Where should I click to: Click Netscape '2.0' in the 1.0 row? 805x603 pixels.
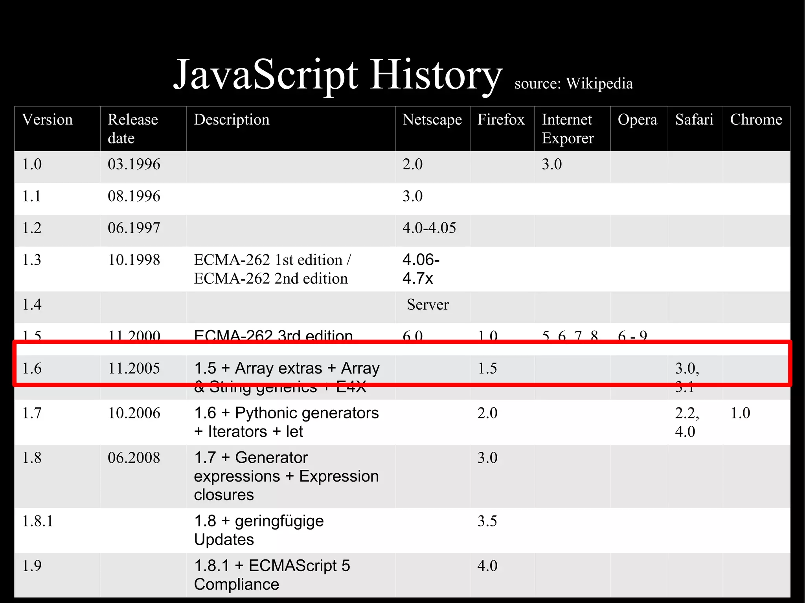click(x=412, y=164)
